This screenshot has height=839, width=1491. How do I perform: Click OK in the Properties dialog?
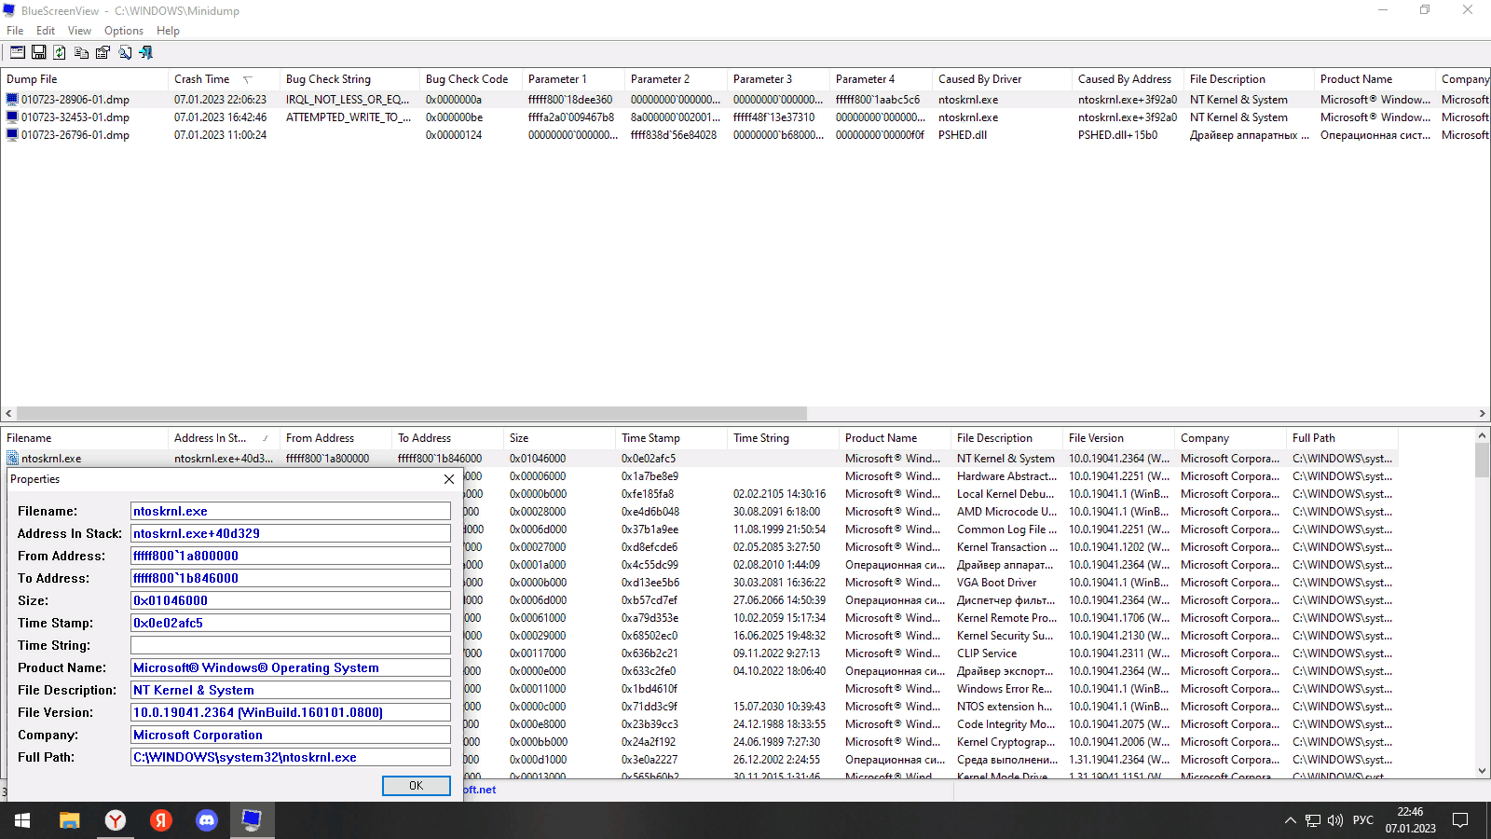(417, 786)
